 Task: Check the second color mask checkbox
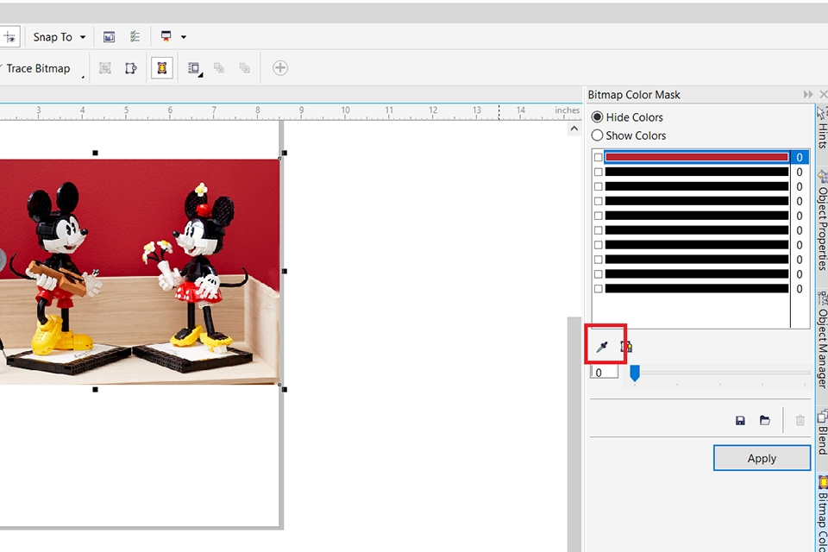[599, 172]
